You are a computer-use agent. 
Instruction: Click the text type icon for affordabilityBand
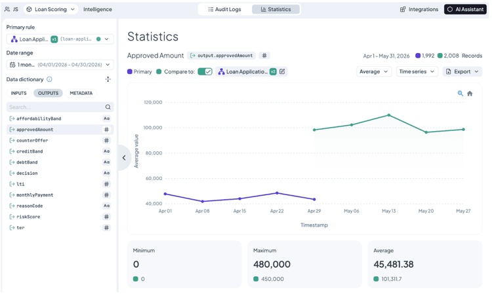[107, 119]
